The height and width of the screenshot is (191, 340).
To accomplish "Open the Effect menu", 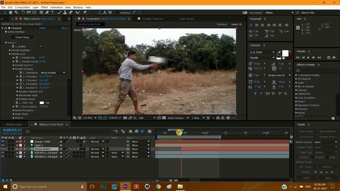I will click(x=44, y=7).
